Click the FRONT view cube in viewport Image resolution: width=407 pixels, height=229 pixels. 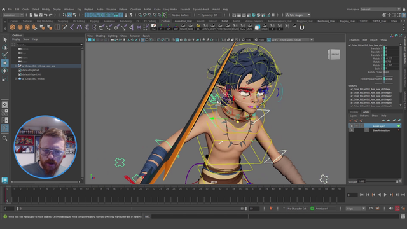tap(334, 54)
